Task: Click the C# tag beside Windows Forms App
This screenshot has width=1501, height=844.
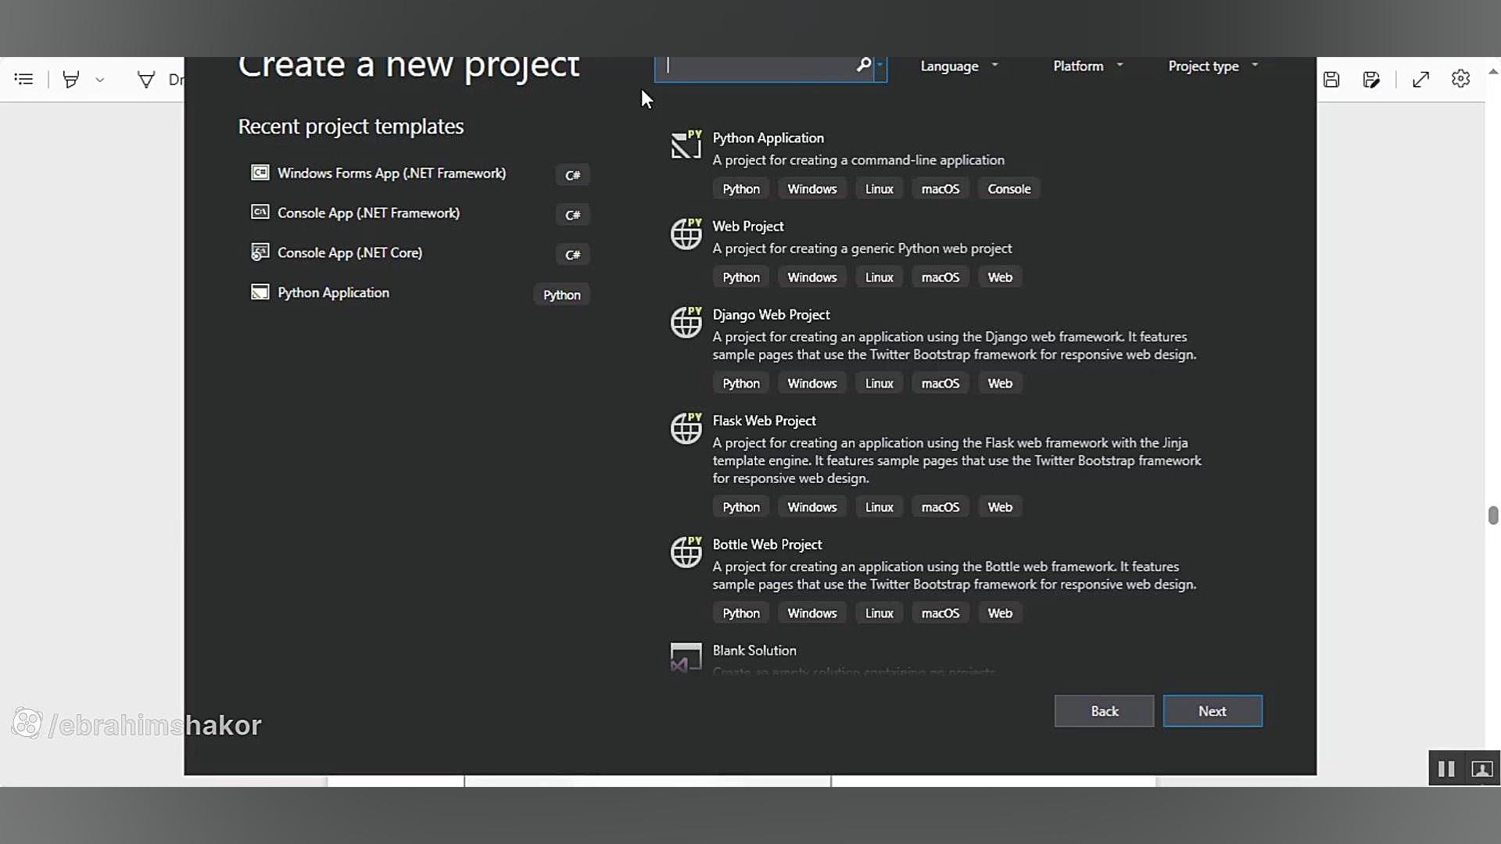Action: pyautogui.click(x=572, y=175)
